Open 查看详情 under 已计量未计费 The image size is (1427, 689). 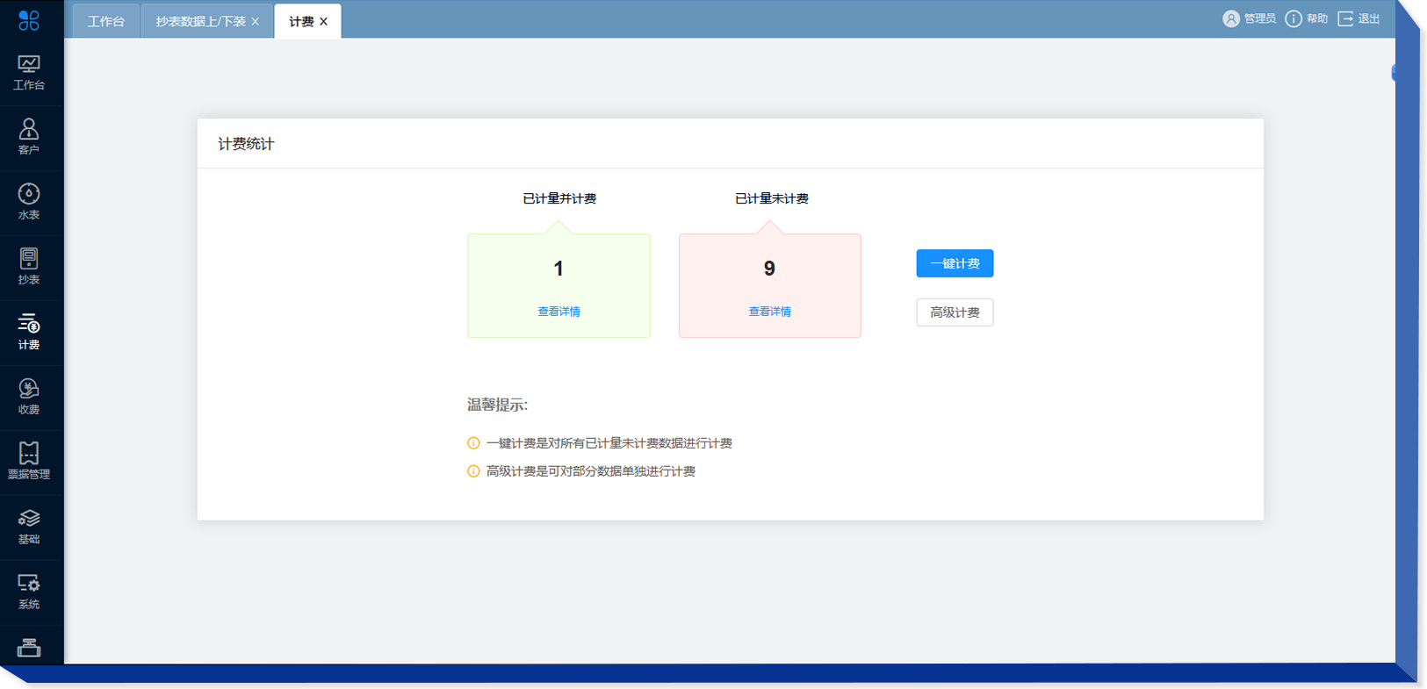pos(769,312)
